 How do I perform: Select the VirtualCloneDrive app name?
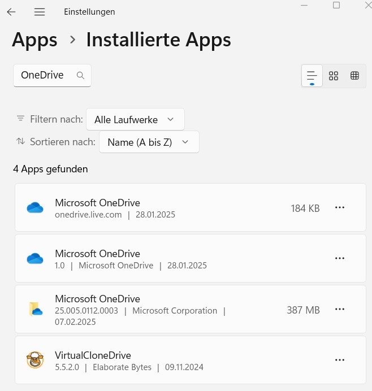[93, 355]
